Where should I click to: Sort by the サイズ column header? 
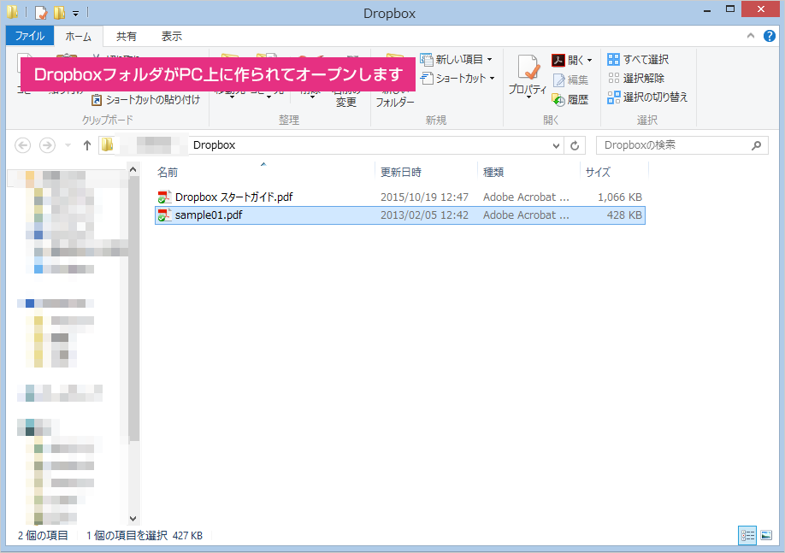pyautogui.click(x=614, y=172)
